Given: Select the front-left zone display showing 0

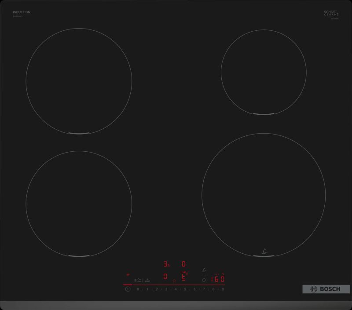Looking at the screenshot, I should [x=165, y=277].
